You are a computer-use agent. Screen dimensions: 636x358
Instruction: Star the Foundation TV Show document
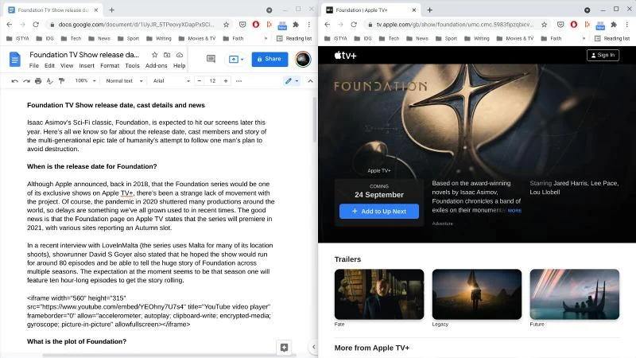pos(154,55)
